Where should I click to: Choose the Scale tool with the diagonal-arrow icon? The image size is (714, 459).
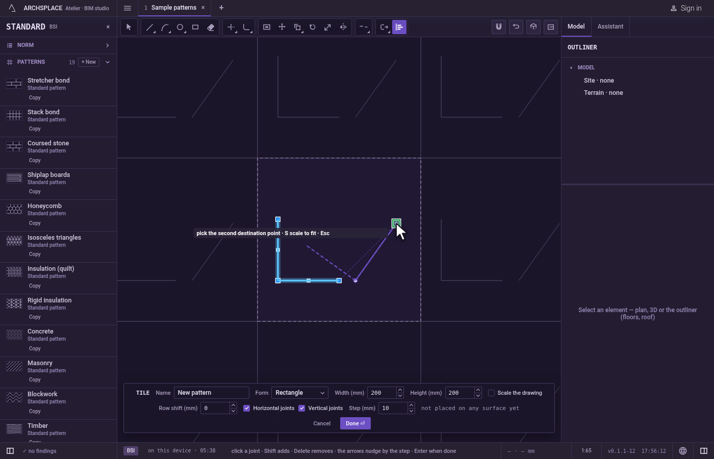coord(328,27)
